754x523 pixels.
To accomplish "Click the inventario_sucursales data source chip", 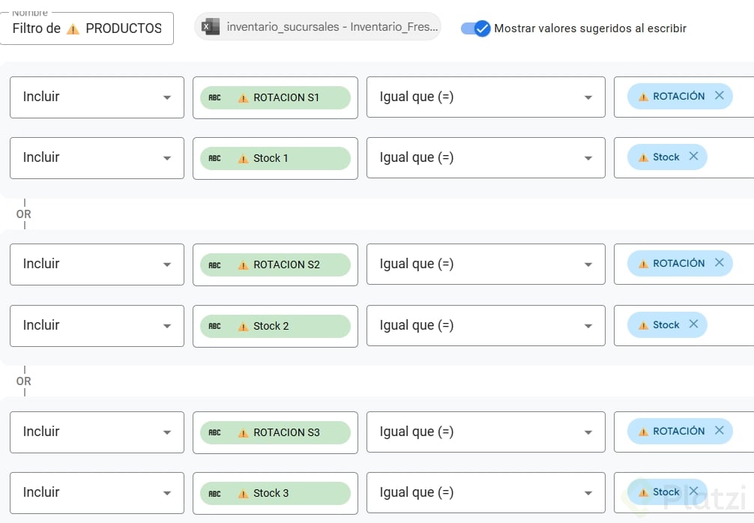I will click(x=331, y=27).
